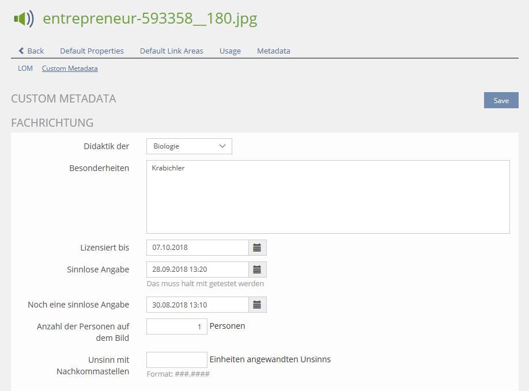Switch to the Default Link Areas tab
Image resolution: width=529 pixels, height=391 pixels.
[x=171, y=51]
